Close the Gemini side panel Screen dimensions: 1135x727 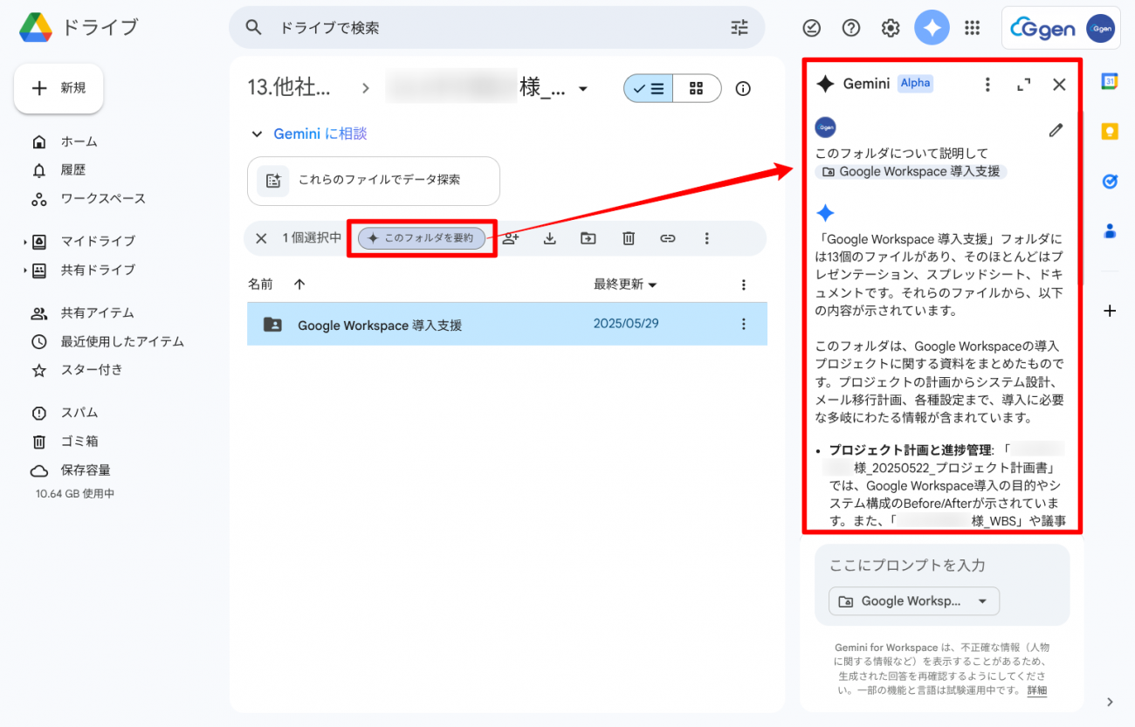pos(1059,85)
